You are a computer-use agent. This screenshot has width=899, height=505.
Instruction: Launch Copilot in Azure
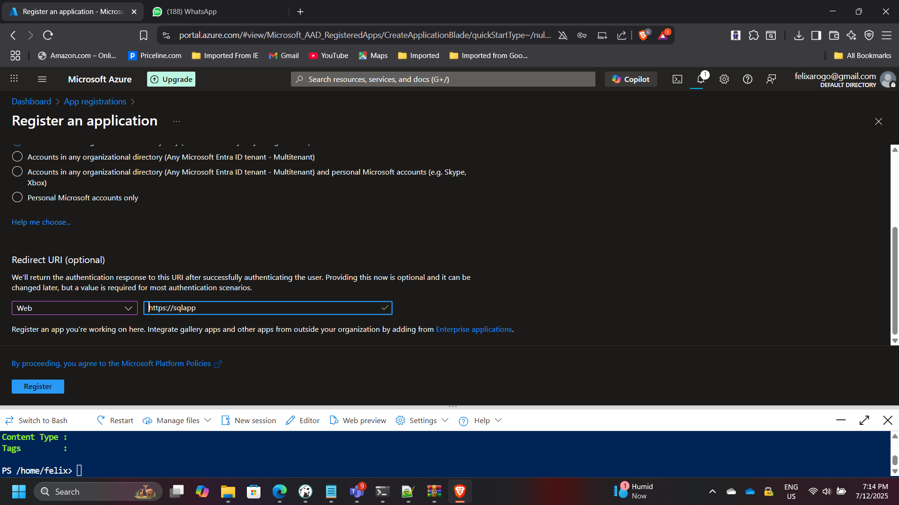(631, 79)
